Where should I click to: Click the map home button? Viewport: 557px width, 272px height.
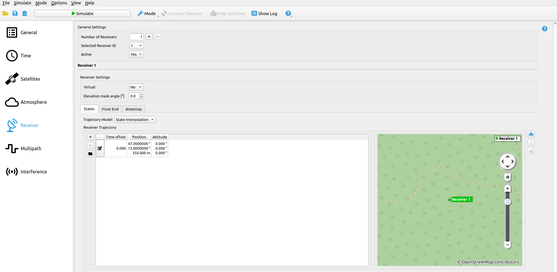tap(507, 177)
